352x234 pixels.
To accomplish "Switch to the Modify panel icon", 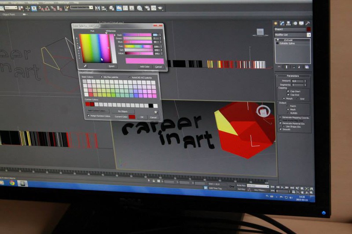I will (282, 24).
